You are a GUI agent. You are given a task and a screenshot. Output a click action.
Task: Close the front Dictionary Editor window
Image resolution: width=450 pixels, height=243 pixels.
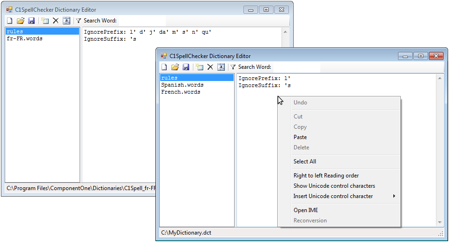[436, 56]
